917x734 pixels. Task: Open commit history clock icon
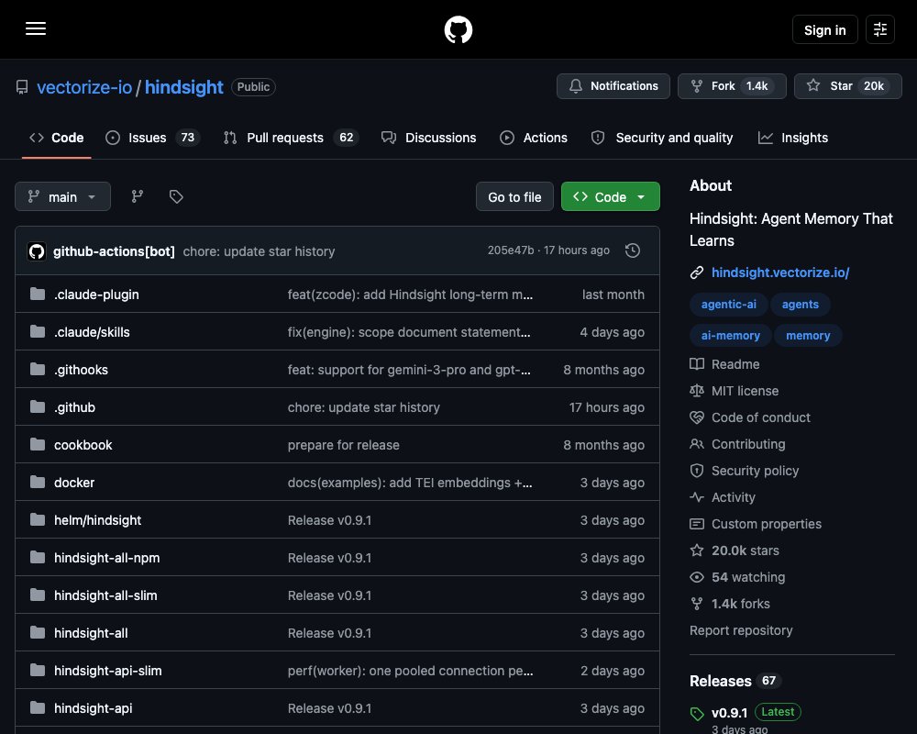(x=632, y=250)
